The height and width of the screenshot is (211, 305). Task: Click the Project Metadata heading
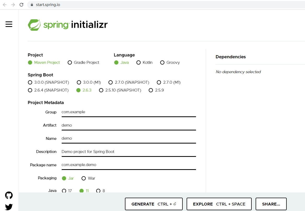(46, 102)
